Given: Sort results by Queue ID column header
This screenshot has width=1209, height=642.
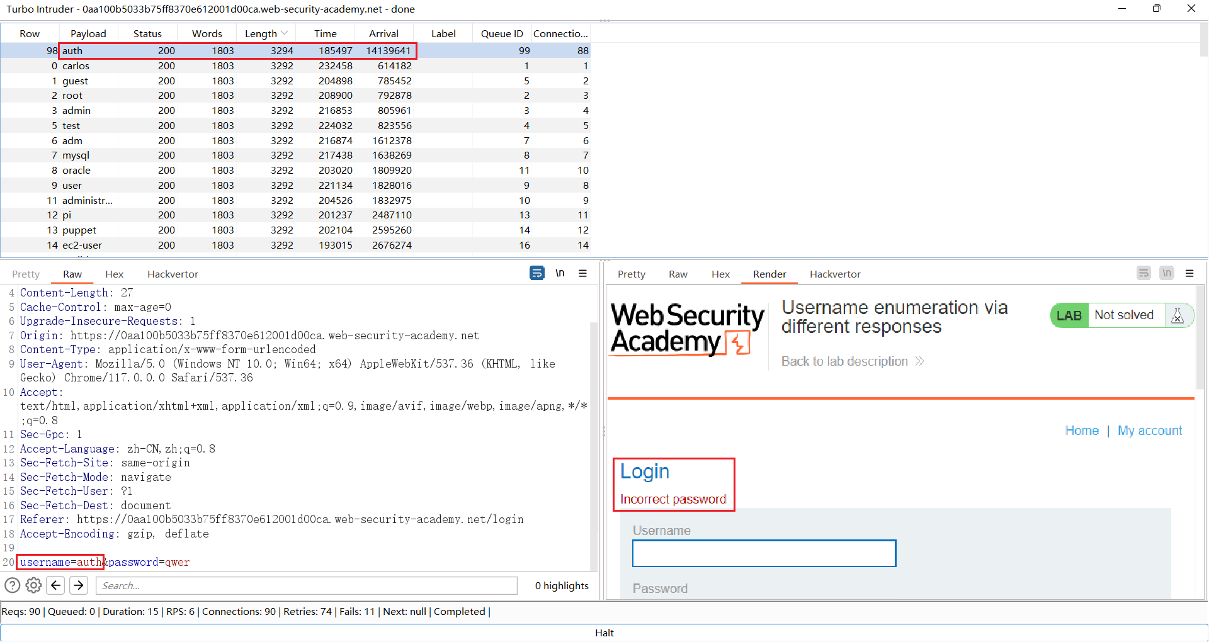Looking at the screenshot, I should [502, 33].
